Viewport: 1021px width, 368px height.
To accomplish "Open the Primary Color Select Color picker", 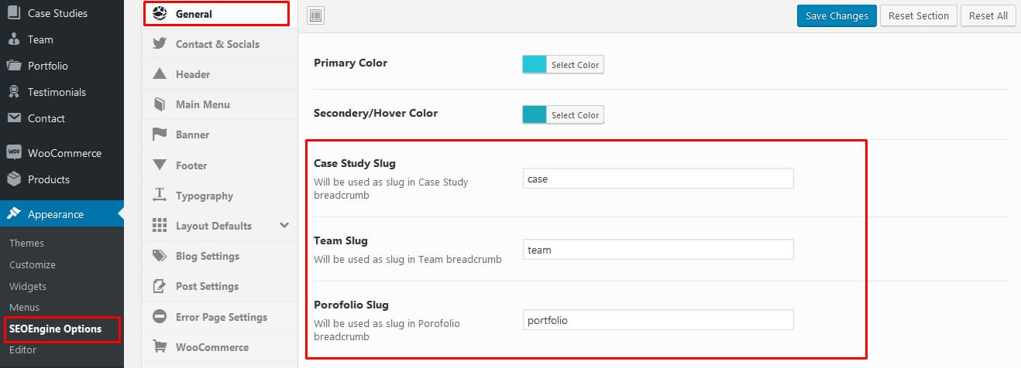I will [x=575, y=65].
